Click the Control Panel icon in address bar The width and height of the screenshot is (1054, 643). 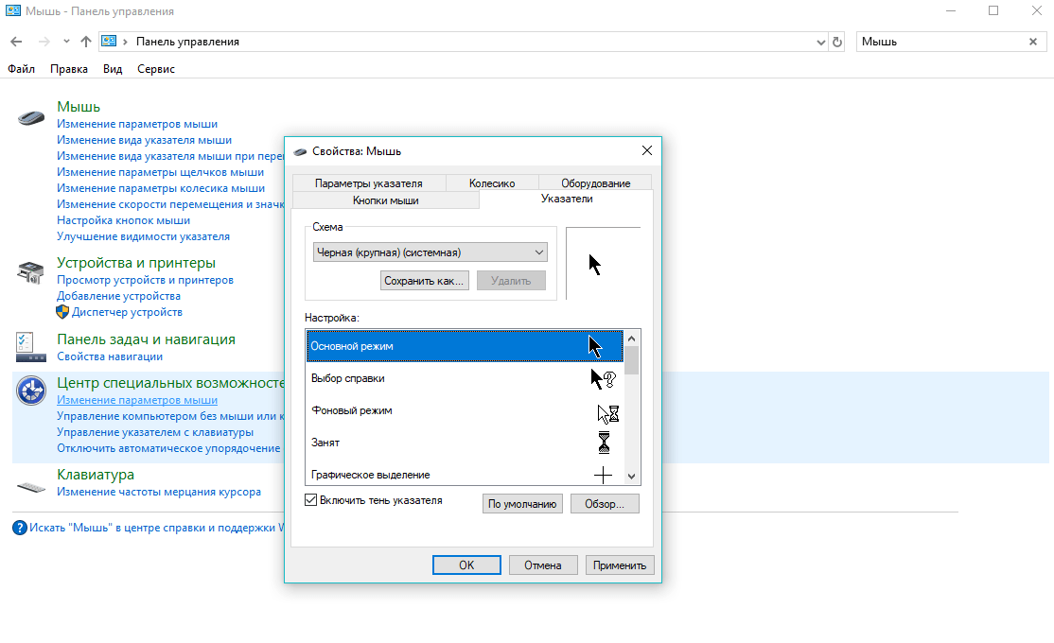point(109,41)
